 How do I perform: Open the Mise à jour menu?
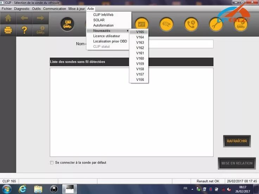pyautogui.click(x=76, y=9)
